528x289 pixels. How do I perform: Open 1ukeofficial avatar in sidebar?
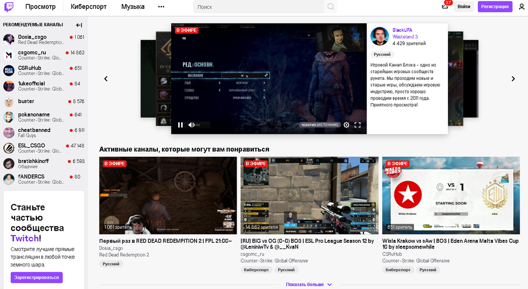tap(9, 86)
